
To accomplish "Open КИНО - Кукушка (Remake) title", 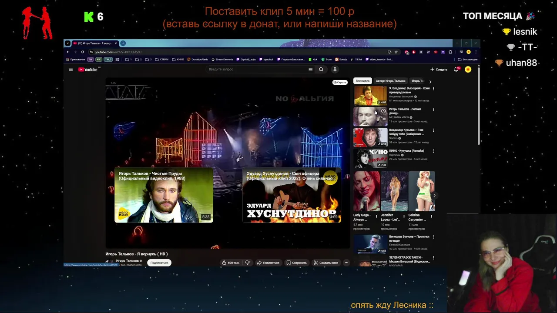I will pyautogui.click(x=406, y=151).
